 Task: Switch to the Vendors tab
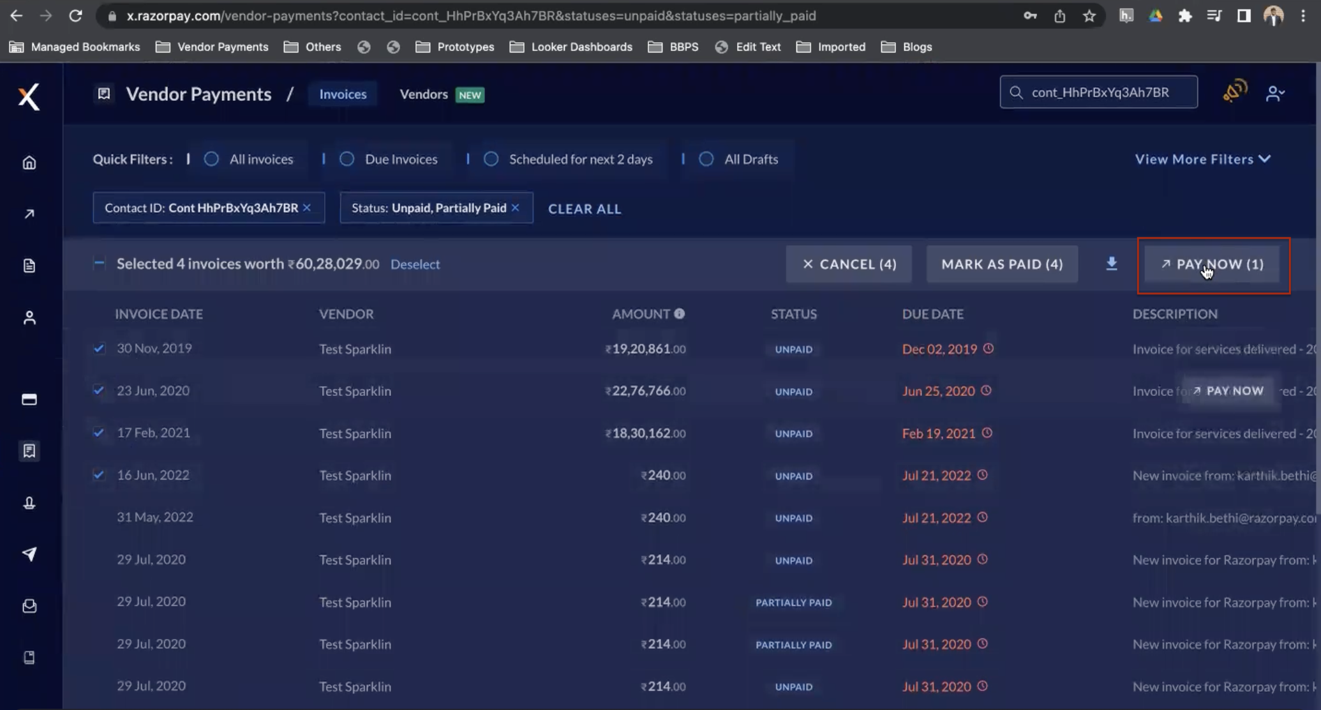click(442, 94)
